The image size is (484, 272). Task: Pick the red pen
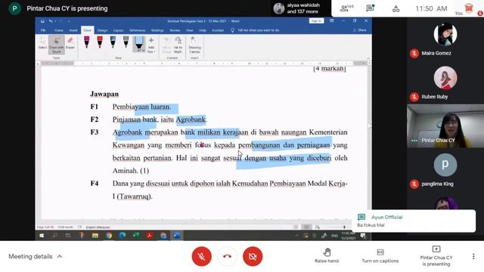100,42
